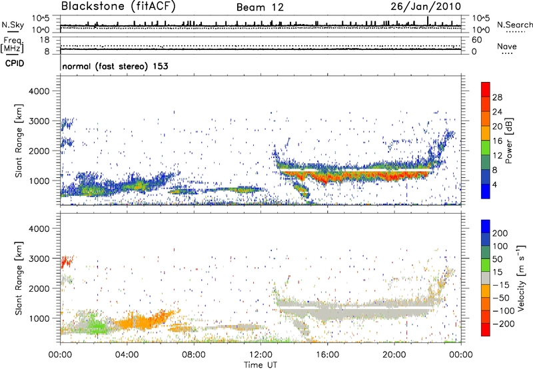The image size is (533, 369).
Task: Click the "CPID" row label
Action: click(x=15, y=63)
